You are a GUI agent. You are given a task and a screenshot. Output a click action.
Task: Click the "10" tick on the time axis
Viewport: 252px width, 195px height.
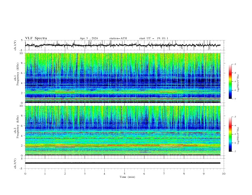(x=224, y=174)
